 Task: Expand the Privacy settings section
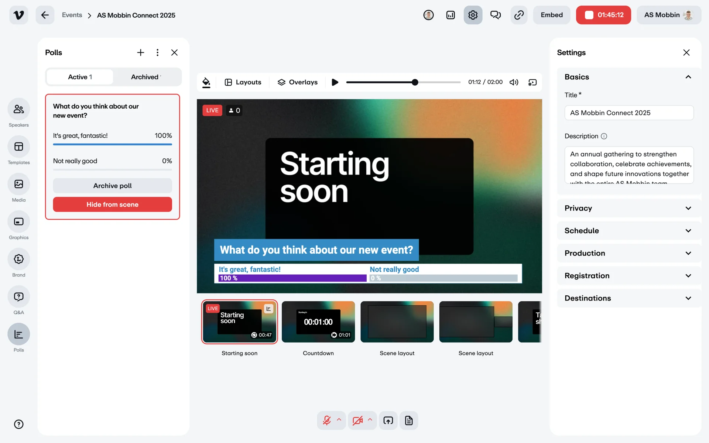(x=628, y=208)
